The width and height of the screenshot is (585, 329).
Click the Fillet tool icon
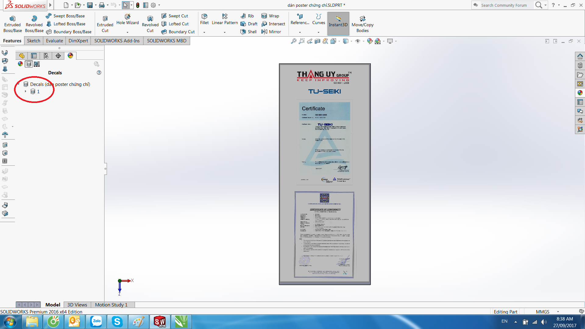tap(204, 16)
